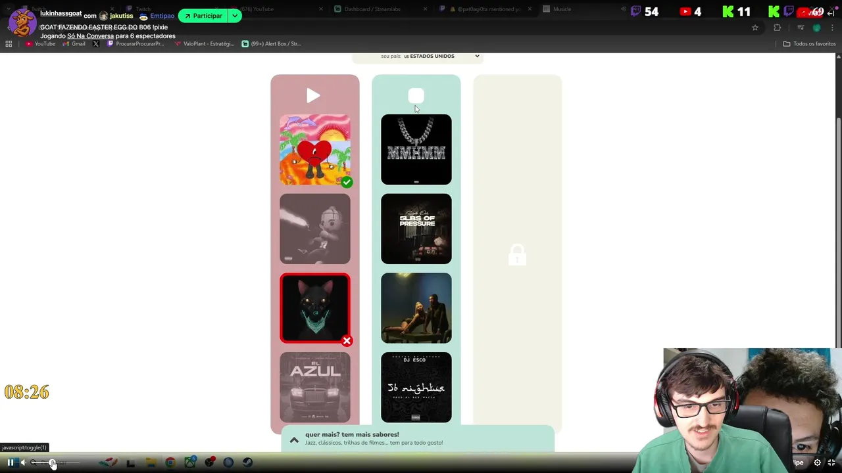Open the X (Twitter) bookmark icon
Image resolution: width=842 pixels, height=473 pixels.
pos(96,44)
